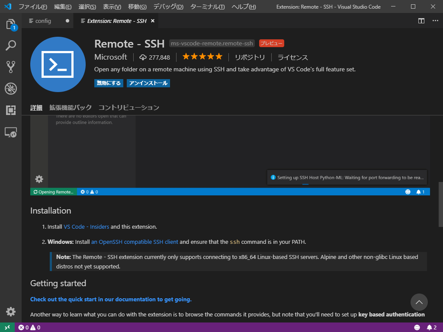443x332 pixels.
Task: Open the 表示 menu
Action: [112, 6]
